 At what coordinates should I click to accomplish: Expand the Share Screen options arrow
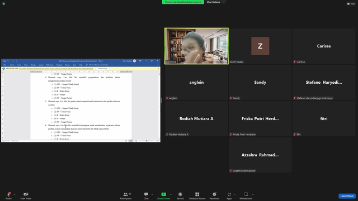click(x=170, y=194)
